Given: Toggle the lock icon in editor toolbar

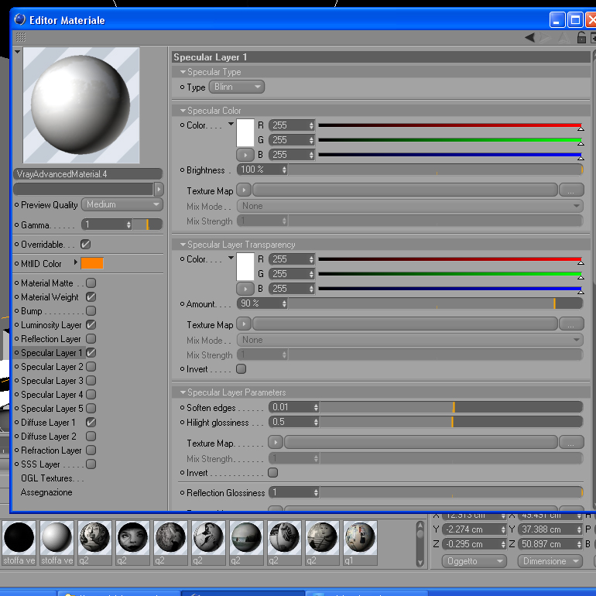Looking at the screenshot, I should (581, 37).
